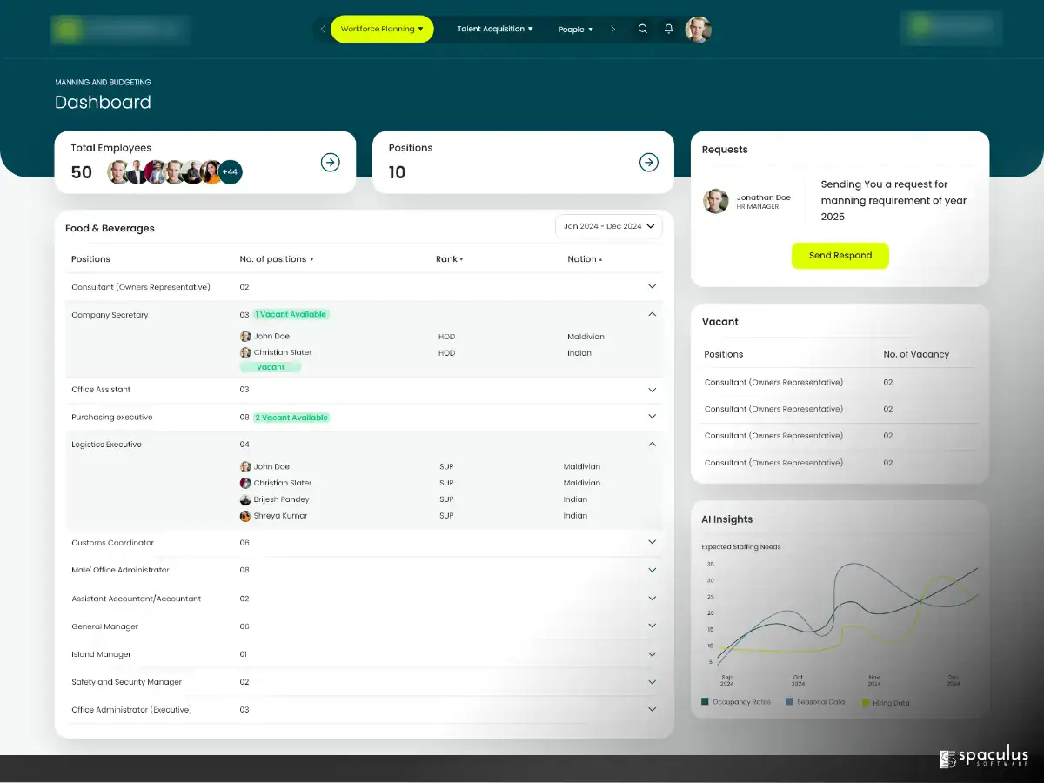Sort by No. of positions column
1044x783 pixels.
coord(277,259)
